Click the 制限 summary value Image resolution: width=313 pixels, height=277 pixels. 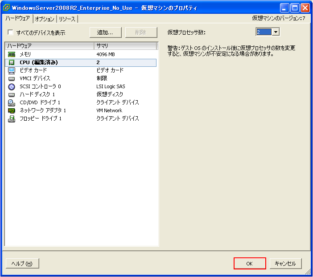click(x=102, y=78)
